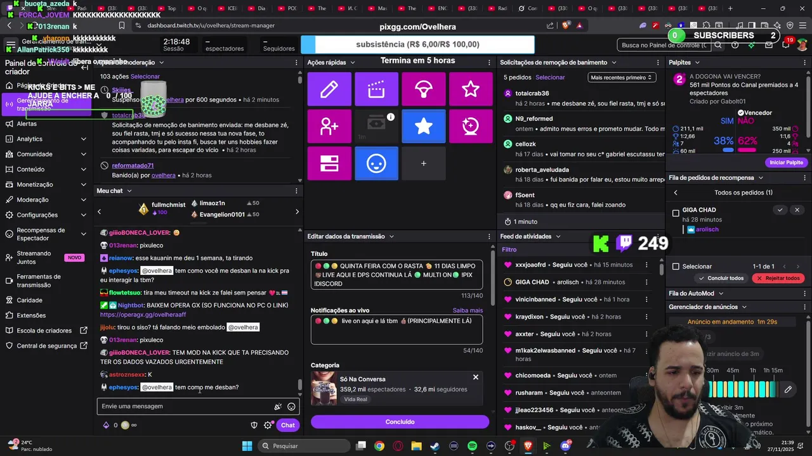Open the pencil edit stream info quick action

tap(329, 89)
